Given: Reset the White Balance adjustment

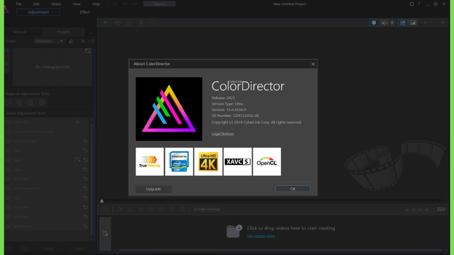Looking at the screenshot, I should (86, 141).
